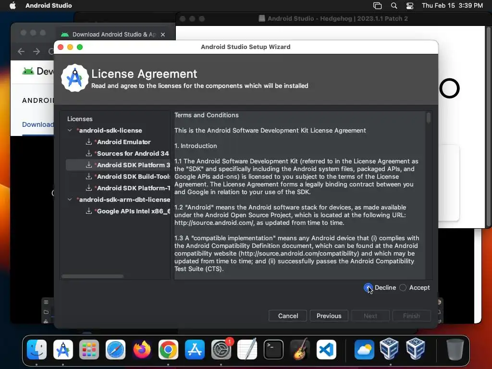The image size is (492, 369).
Task: Click the Android Studio logo in wizard header
Action: point(74,78)
